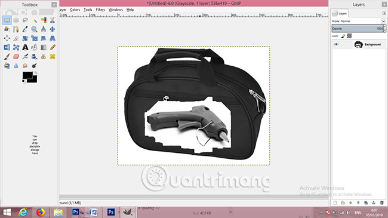
Task: Select the Background layer thumbnail
Action: point(358,45)
